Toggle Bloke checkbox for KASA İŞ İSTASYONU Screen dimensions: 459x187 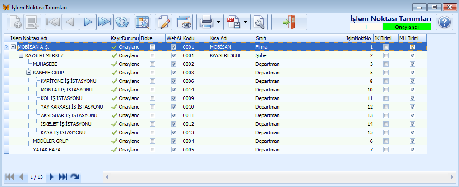click(x=153, y=132)
